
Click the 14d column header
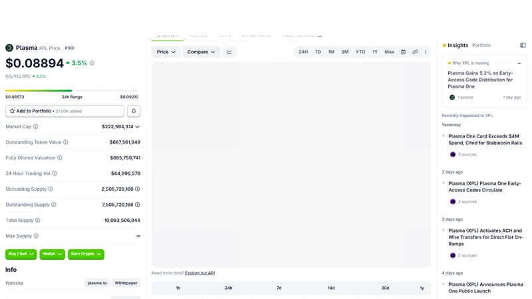[331, 288]
